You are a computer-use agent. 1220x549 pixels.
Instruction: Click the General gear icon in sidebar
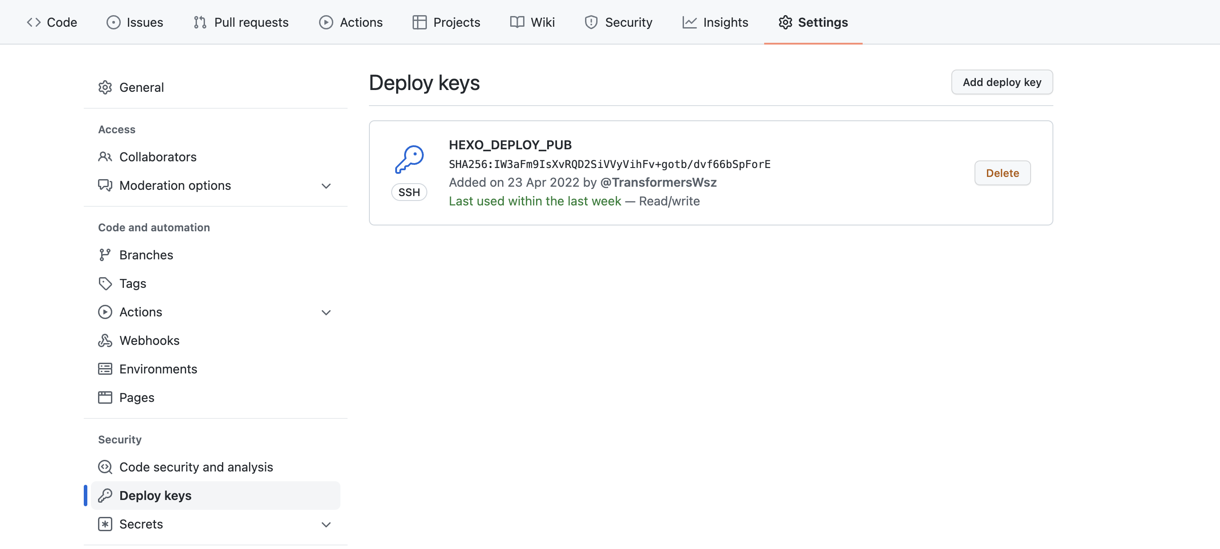[x=105, y=87]
